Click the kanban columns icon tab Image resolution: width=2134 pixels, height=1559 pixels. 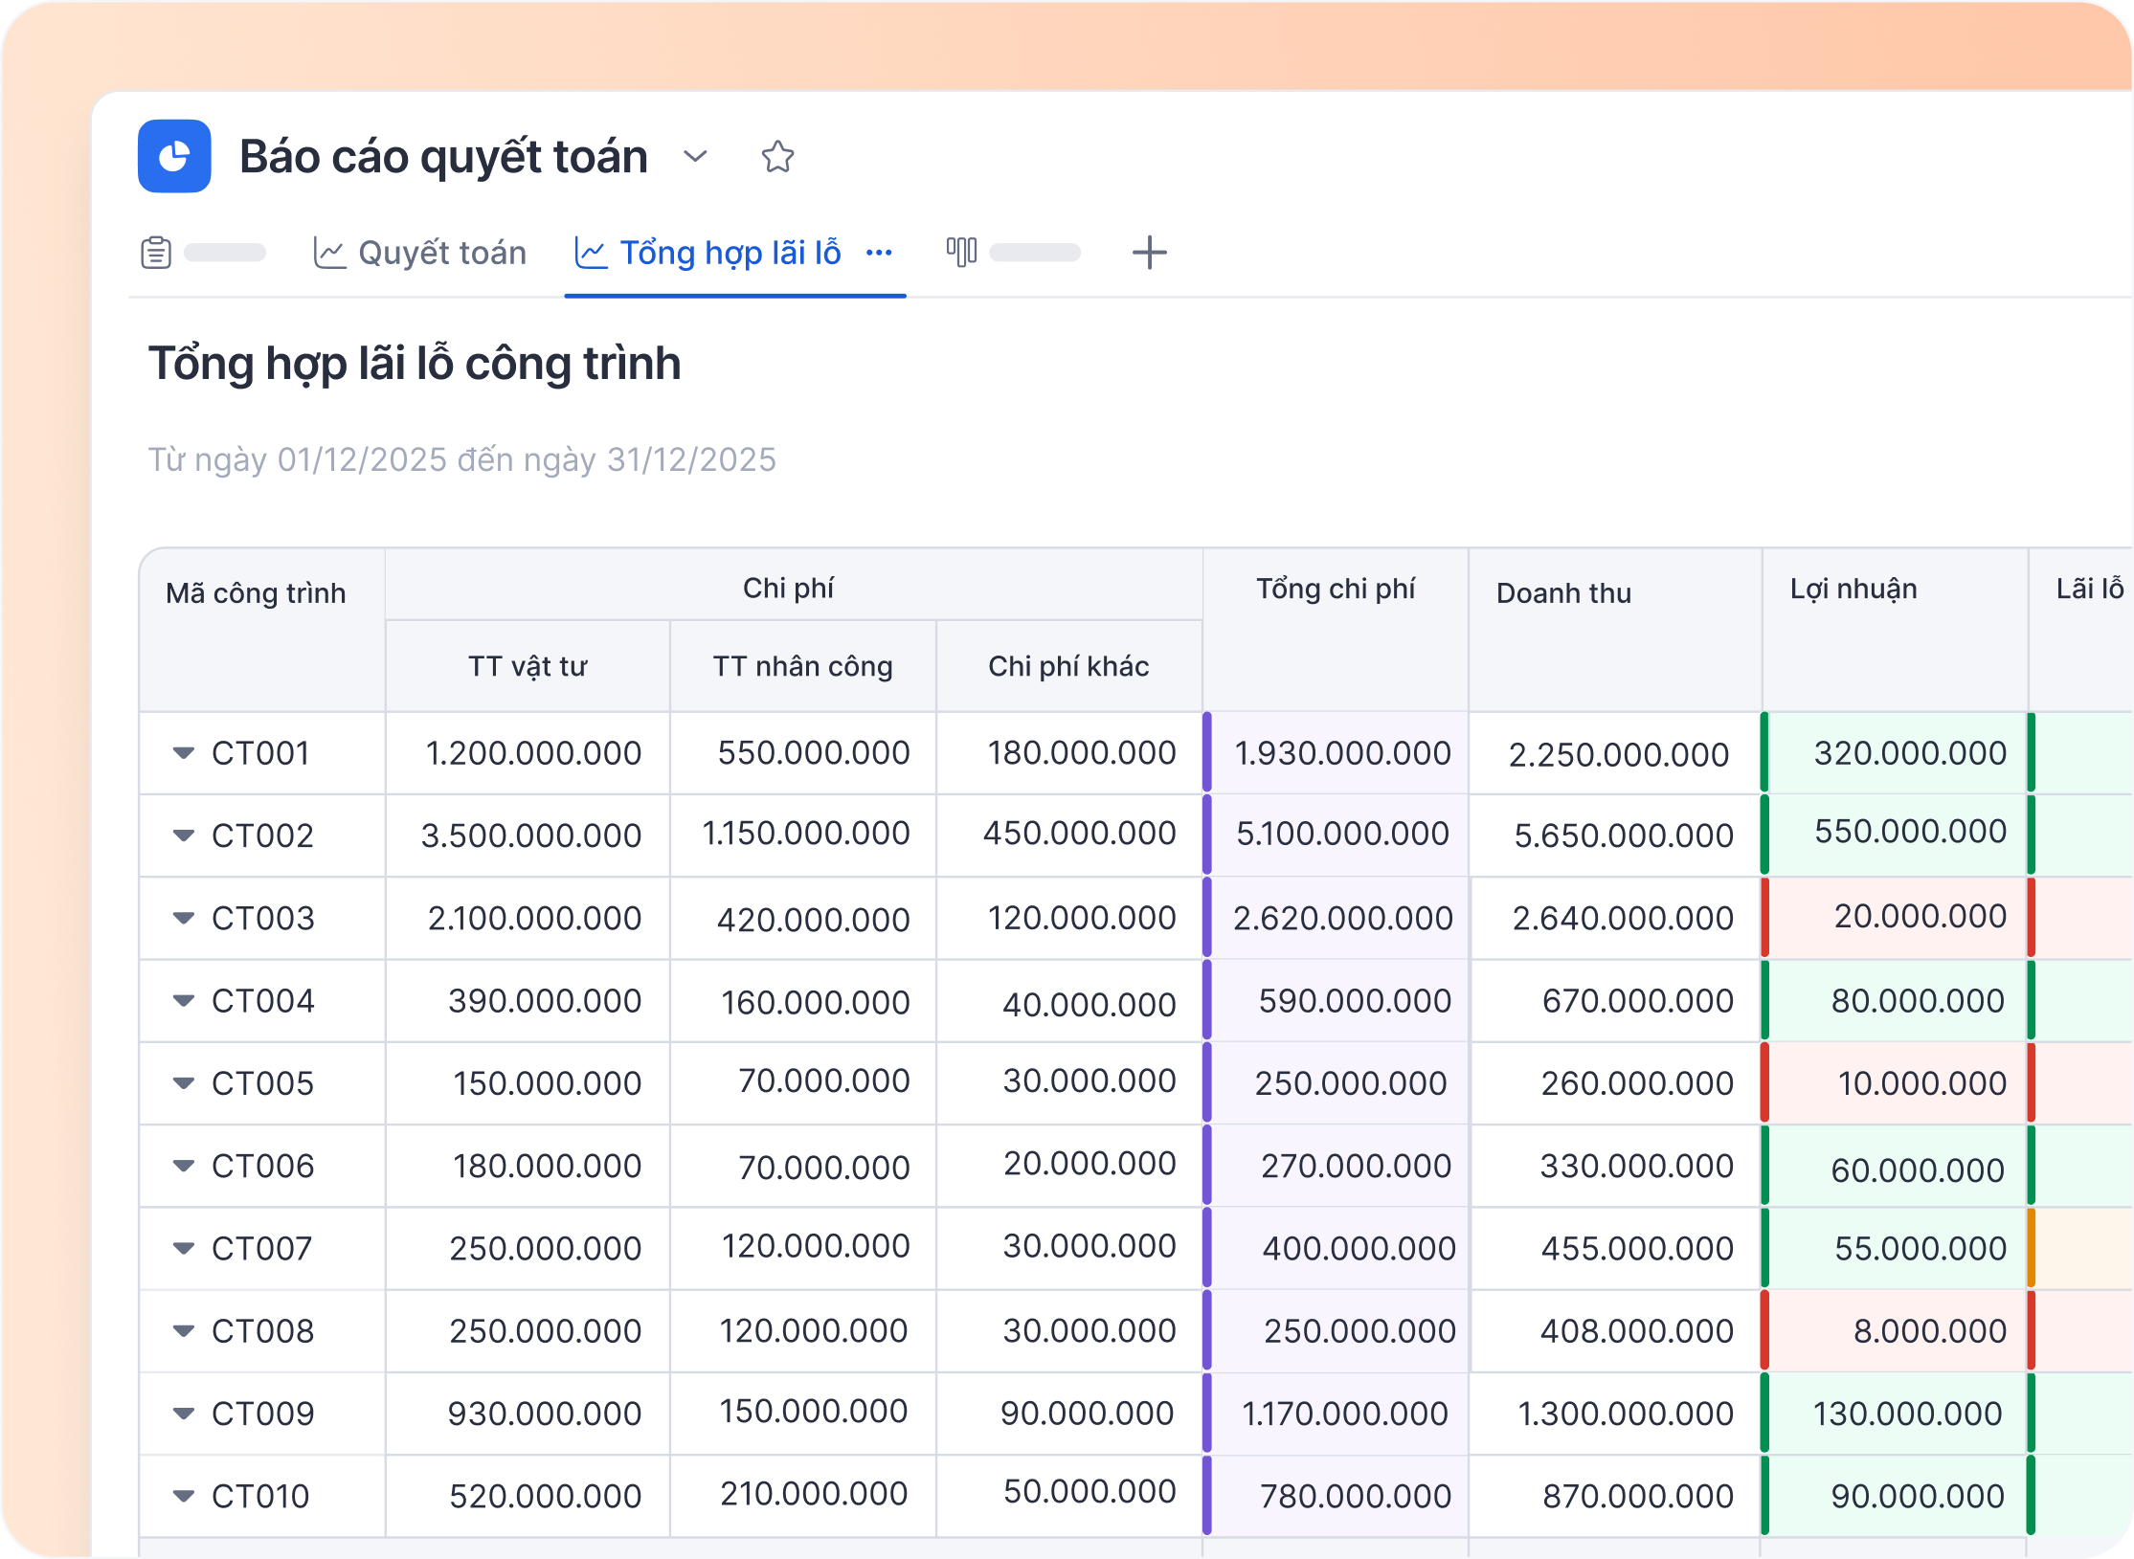(x=961, y=252)
